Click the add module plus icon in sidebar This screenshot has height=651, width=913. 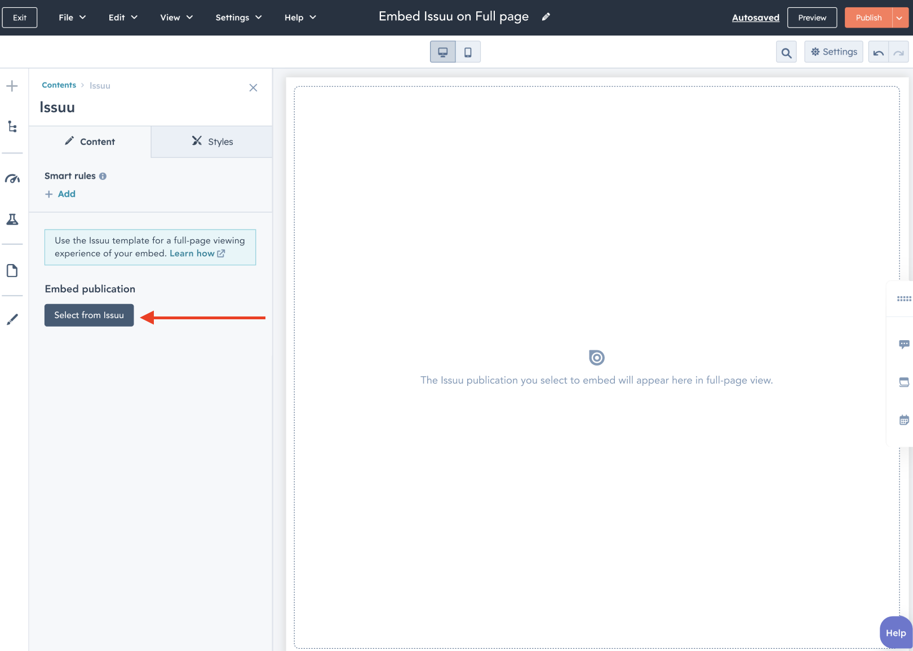point(12,86)
